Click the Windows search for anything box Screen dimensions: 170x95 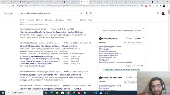click(24, 93)
